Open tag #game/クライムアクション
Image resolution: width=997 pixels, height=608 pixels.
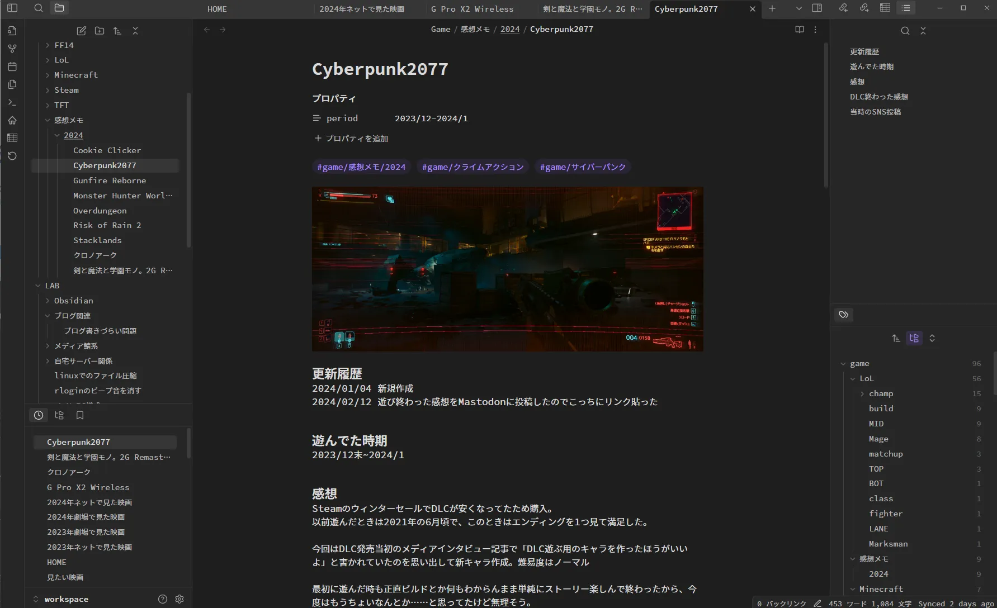(x=473, y=167)
